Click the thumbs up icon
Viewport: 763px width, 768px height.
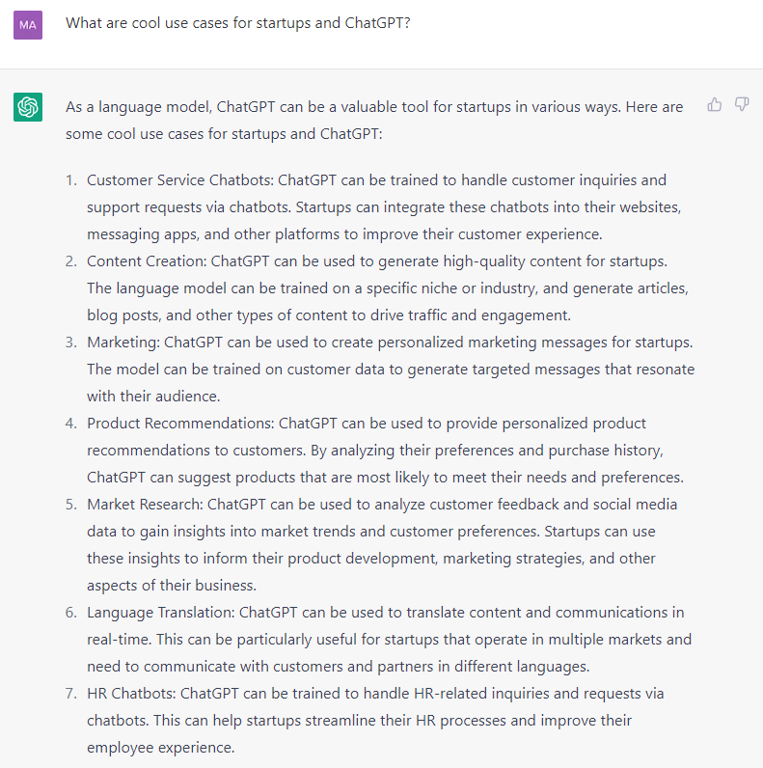click(715, 105)
